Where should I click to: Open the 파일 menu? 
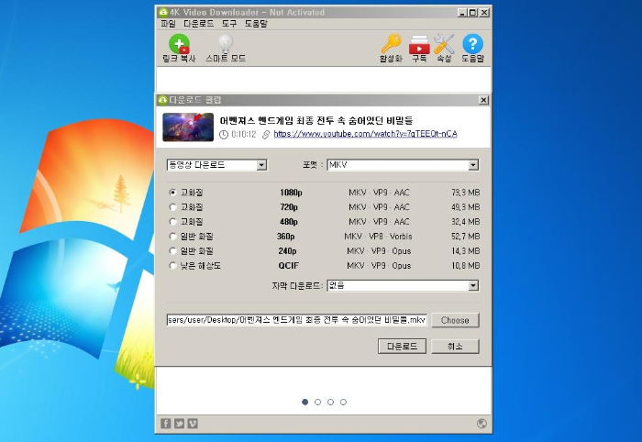coord(168,24)
